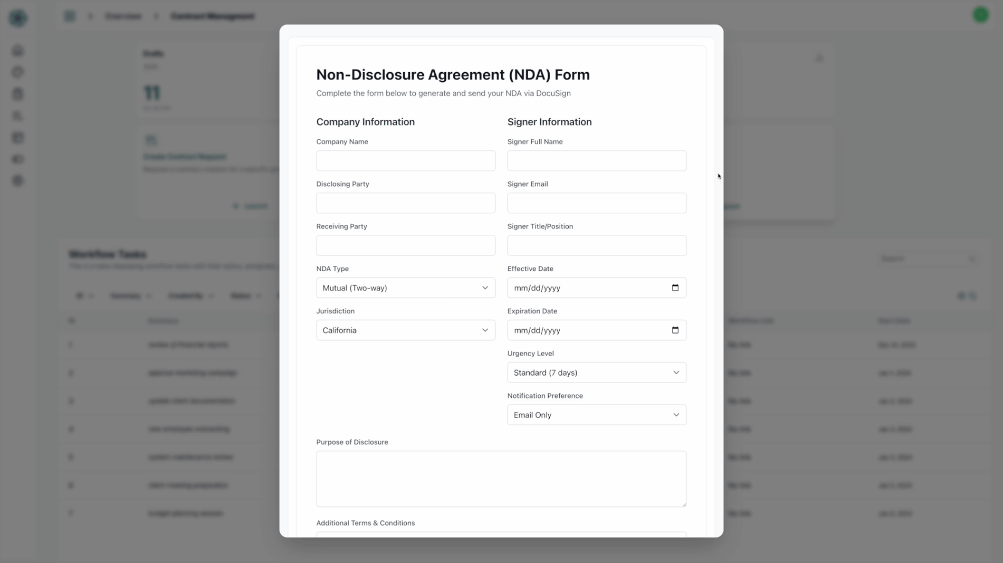The width and height of the screenshot is (1003, 563).
Task: Go to the Overview breadcrumb item
Action: click(123, 16)
